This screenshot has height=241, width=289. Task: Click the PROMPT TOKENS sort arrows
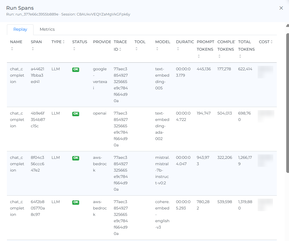[199, 56]
